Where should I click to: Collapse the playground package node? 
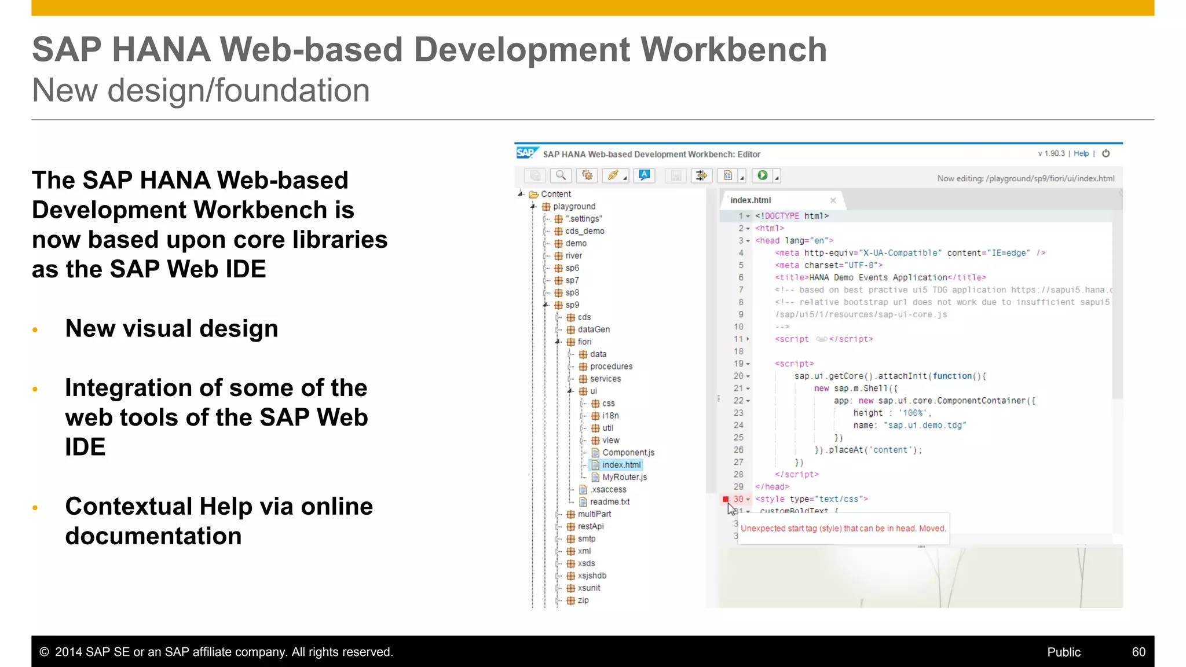click(x=533, y=206)
